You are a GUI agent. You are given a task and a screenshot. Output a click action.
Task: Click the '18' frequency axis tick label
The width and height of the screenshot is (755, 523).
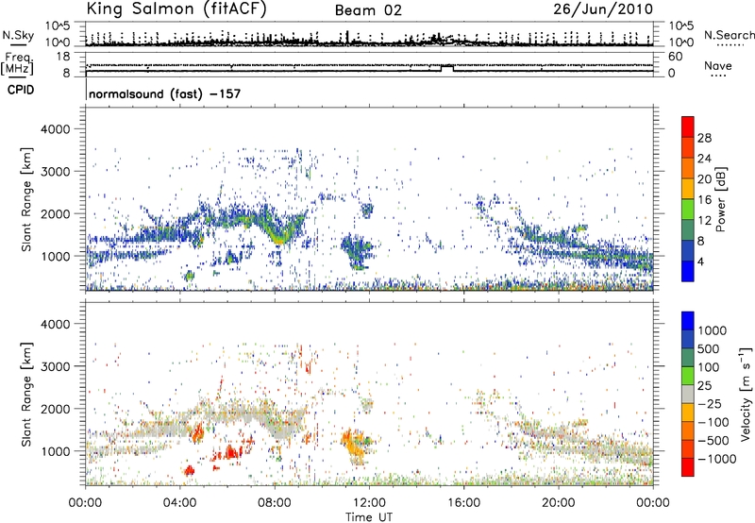[63, 57]
